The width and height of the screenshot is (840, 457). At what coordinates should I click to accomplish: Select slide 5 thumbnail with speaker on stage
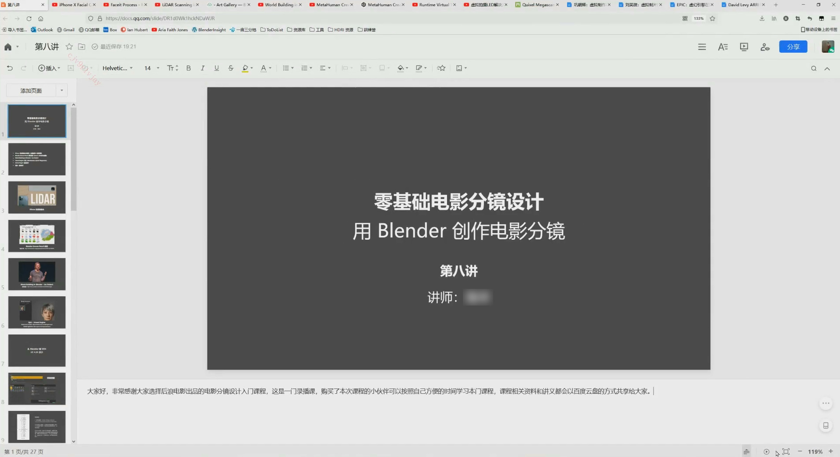(x=37, y=274)
